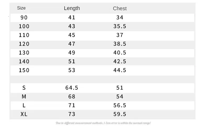Click the chest value 35.5
207x128 pixels.
pos(120,26)
